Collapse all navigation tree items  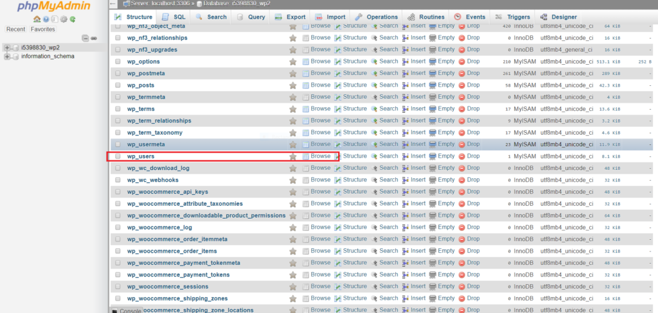tap(85, 38)
